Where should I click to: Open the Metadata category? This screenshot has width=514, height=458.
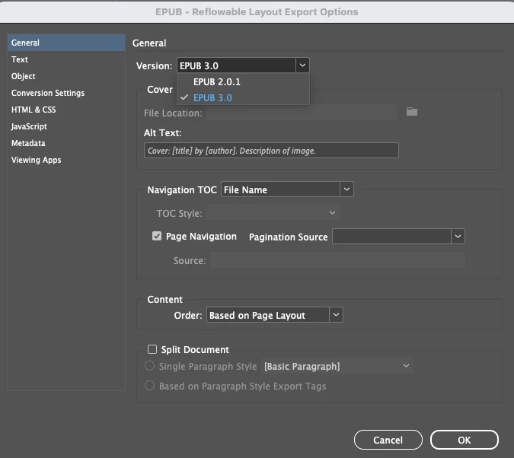pyautogui.click(x=66, y=143)
